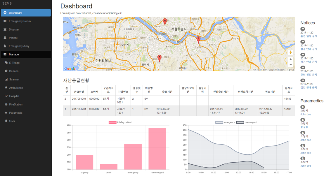Click the Dashboard icon in sidebar

click(x=5, y=13)
